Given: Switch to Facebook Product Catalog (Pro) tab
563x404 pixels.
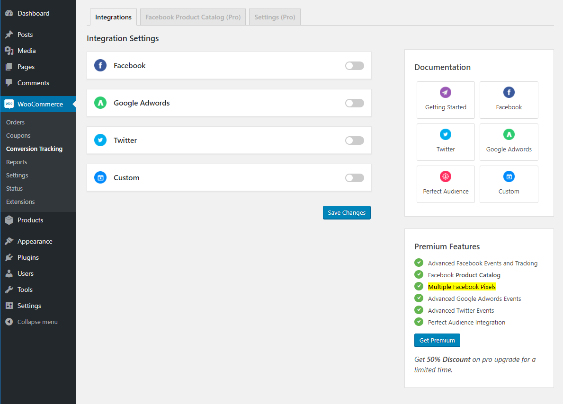Looking at the screenshot, I should pos(193,17).
